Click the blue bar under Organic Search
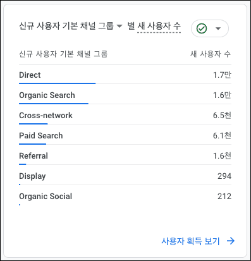 [54, 104]
